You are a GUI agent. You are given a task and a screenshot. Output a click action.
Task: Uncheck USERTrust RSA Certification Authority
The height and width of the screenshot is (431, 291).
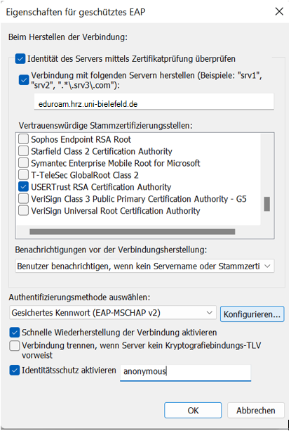23,186
